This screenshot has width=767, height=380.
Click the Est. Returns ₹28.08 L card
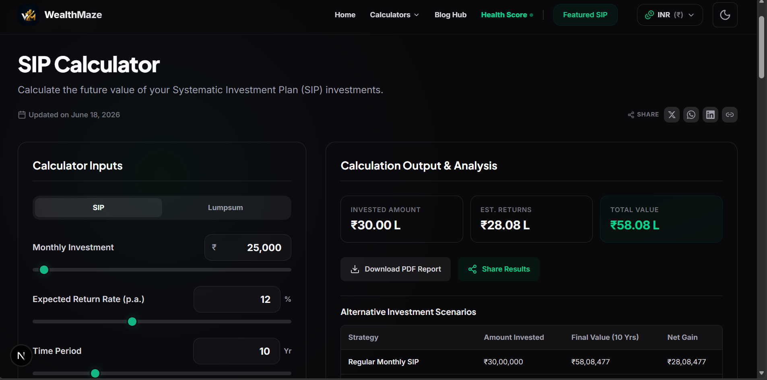(x=531, y=219)
